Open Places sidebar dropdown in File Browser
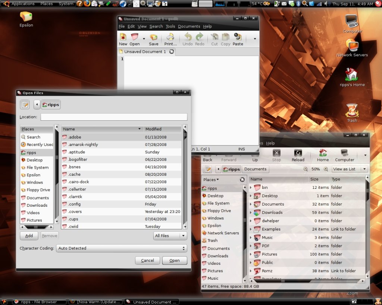This screenshot has width=382, height=305. coord(211,179)
